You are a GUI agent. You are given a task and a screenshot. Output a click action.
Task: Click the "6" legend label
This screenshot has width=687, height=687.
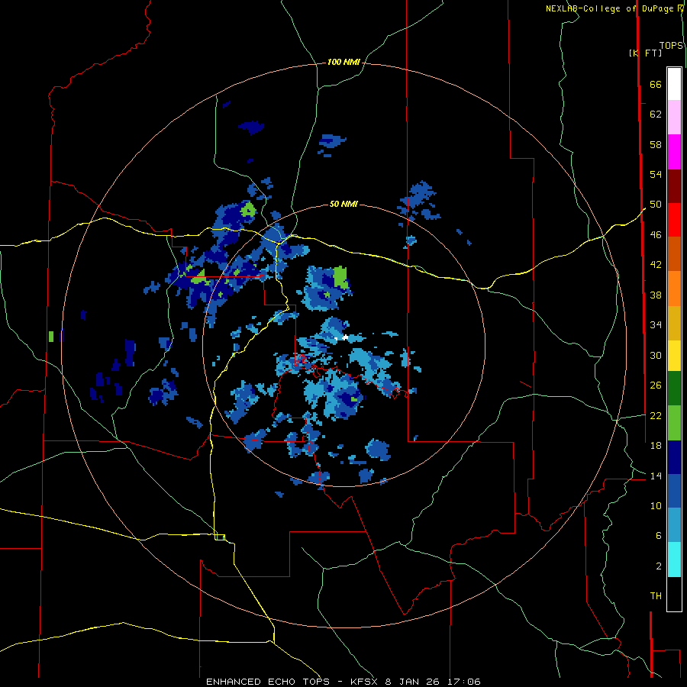coord(658,535)
